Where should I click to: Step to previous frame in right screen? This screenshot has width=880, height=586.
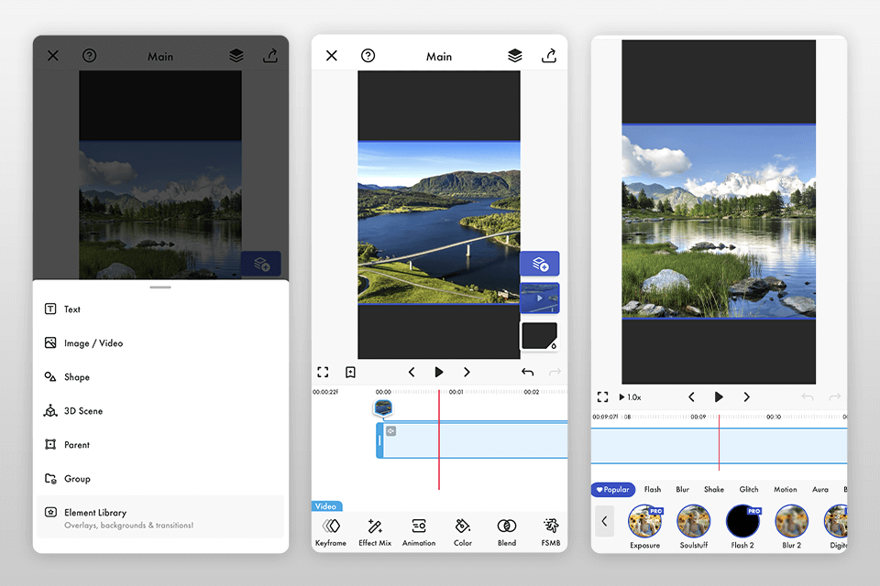tap(691, 397)
